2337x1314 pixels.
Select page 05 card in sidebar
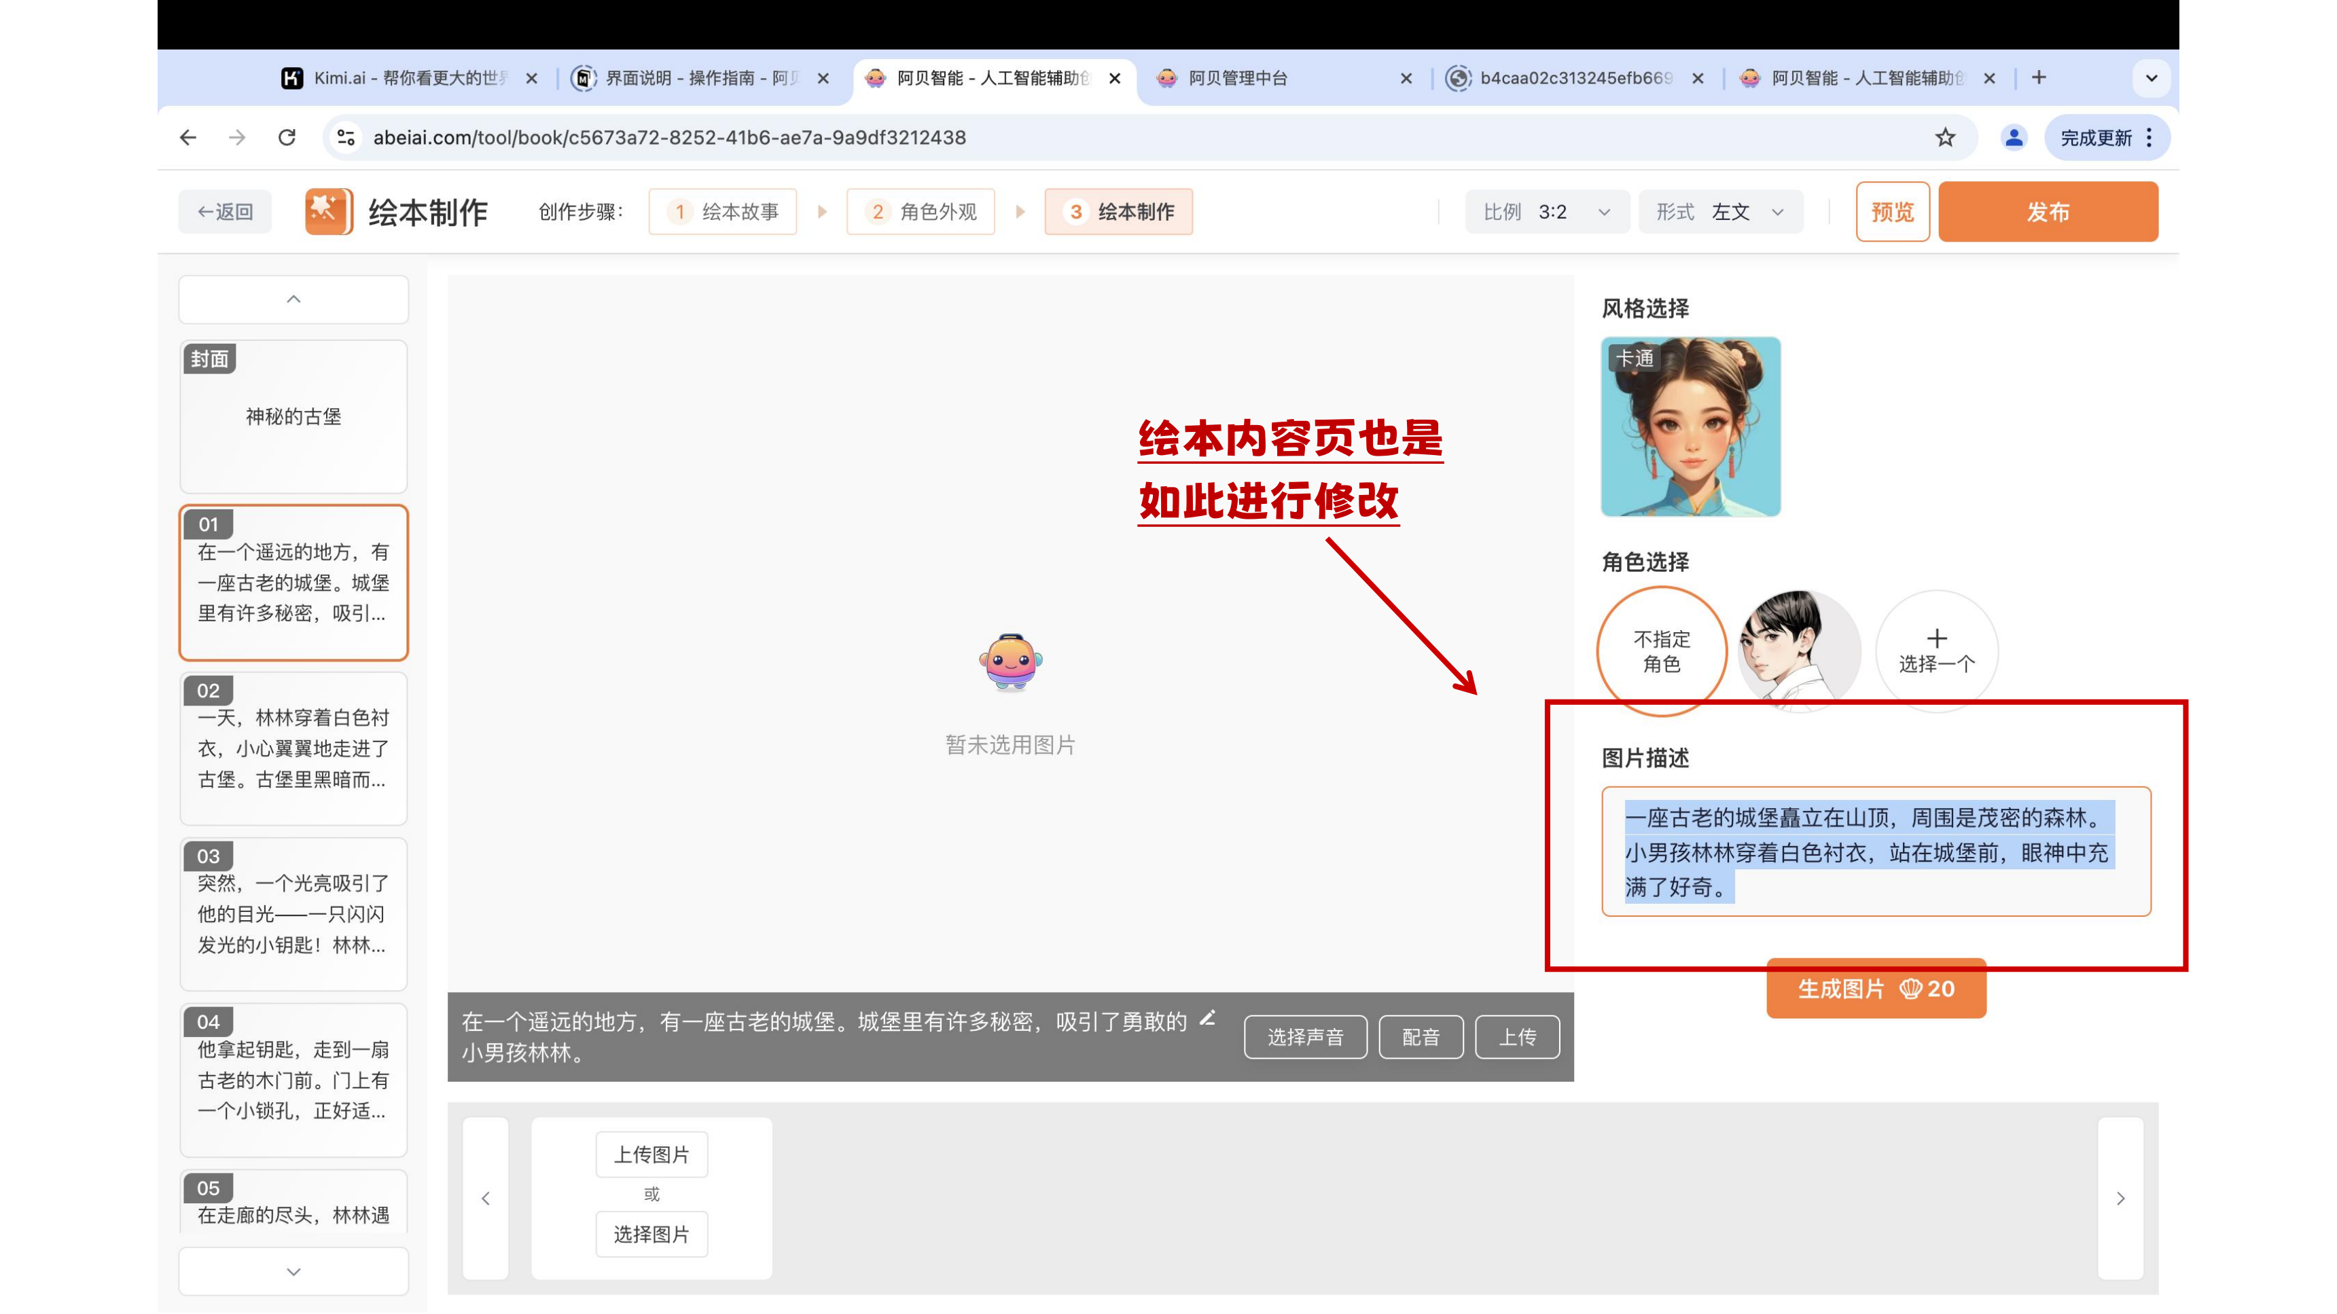(x=293, y=1201)
